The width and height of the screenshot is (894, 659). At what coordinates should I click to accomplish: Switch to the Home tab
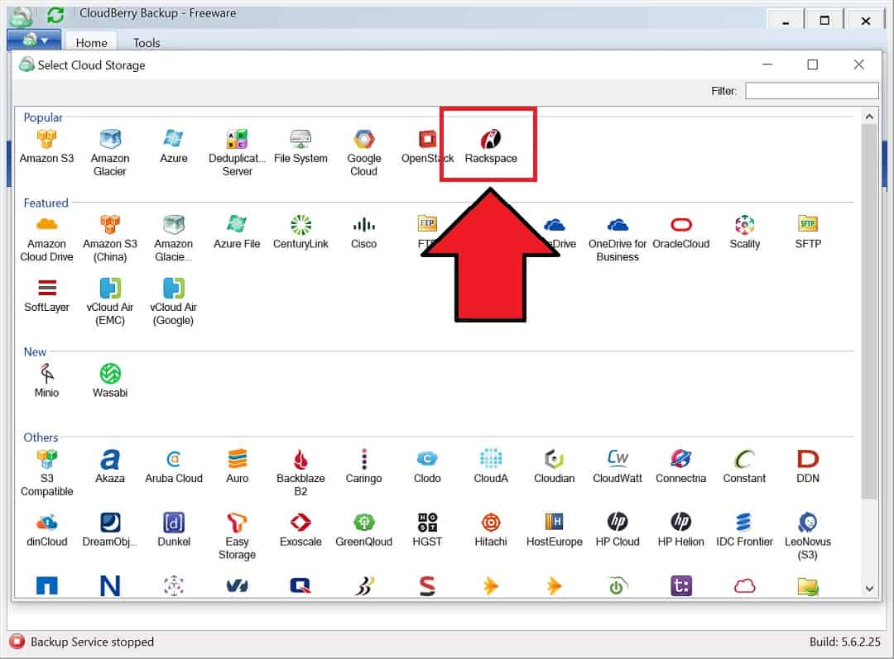coord(91,42)
